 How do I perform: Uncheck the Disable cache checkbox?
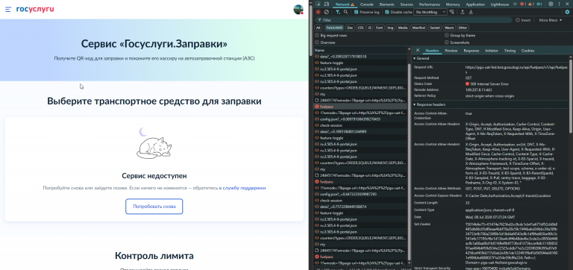[x=387, y=12]
